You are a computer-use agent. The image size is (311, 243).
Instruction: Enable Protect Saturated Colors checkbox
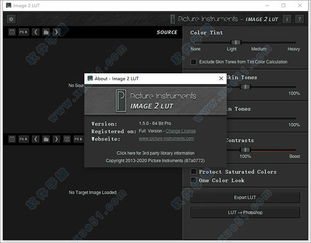(x=193, y=171)
